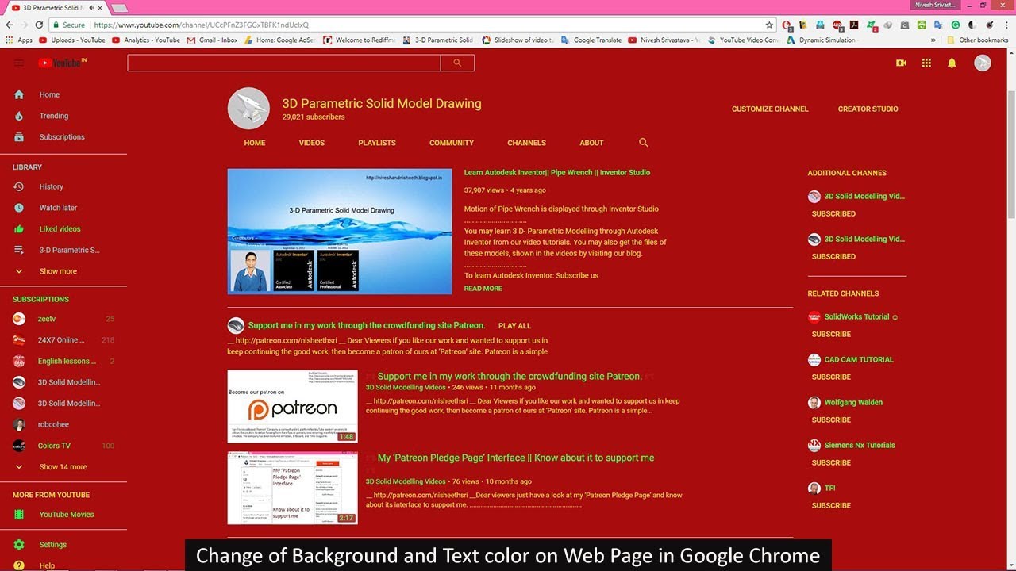1016x571 pixels.
Task: Click the Patreon video thumbnail
Action: click(x=292, y=406)
